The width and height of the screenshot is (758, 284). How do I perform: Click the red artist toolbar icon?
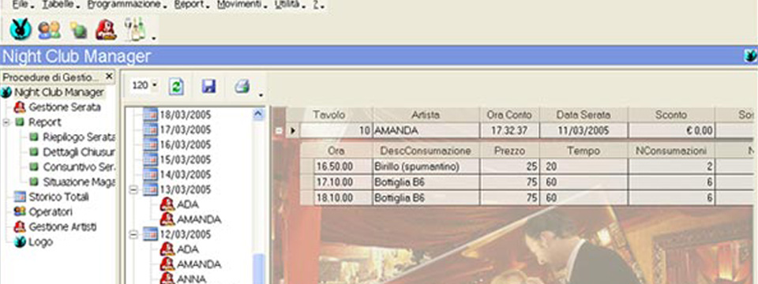point(106,29)
